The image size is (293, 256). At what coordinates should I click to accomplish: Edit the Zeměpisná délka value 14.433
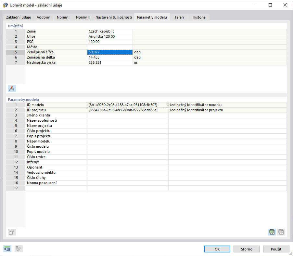(110, 58)
